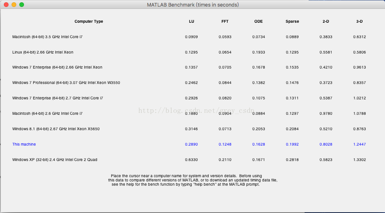Click Sparse value 0.1311
This screenshot has width=385, height=213.
[x=292, y=98]
